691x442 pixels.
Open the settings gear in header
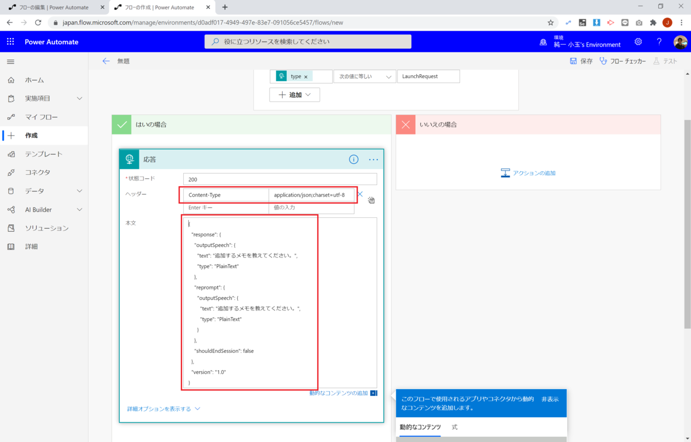point(638,42)
